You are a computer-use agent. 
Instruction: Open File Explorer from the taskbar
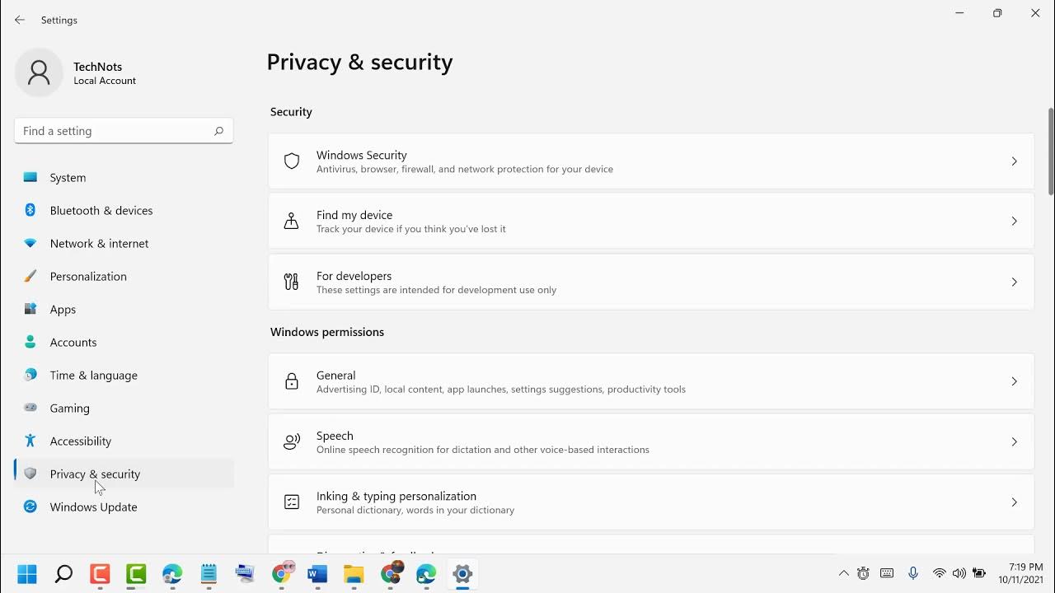point(354,574)
